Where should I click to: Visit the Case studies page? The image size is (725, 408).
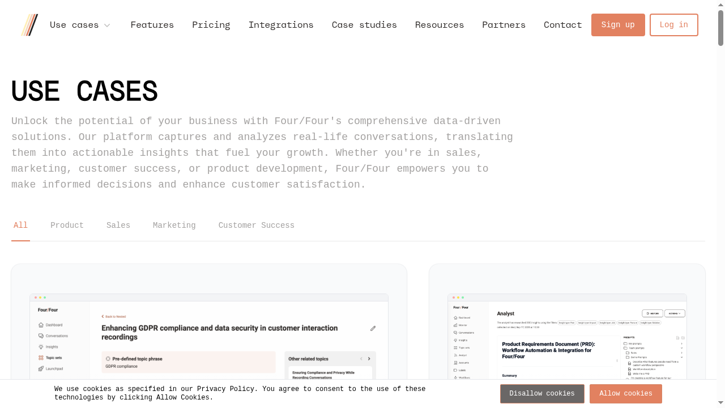pyautogui.click(x=364, y=25)
